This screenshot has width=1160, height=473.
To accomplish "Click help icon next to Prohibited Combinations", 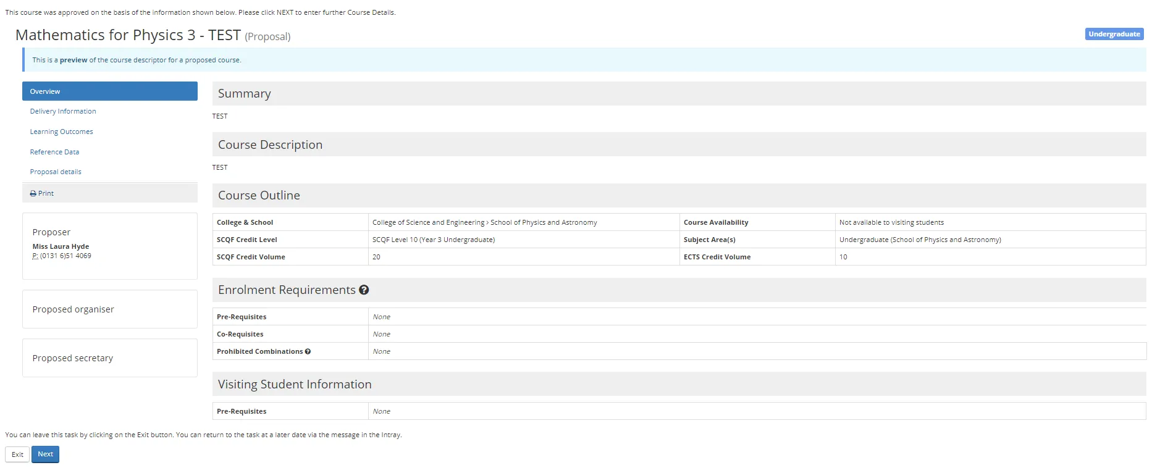I will click(308, 351).
